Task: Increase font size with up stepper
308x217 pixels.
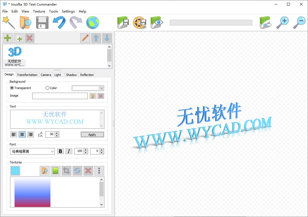Action: tap(85, 150)
